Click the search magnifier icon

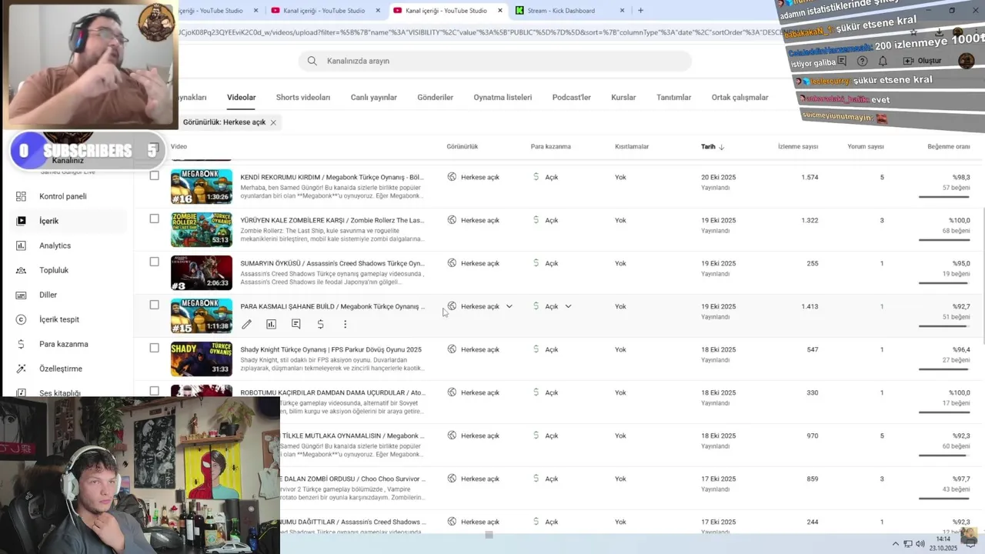pos(312,61)
